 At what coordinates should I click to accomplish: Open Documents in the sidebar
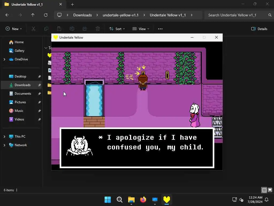point(23,94)
